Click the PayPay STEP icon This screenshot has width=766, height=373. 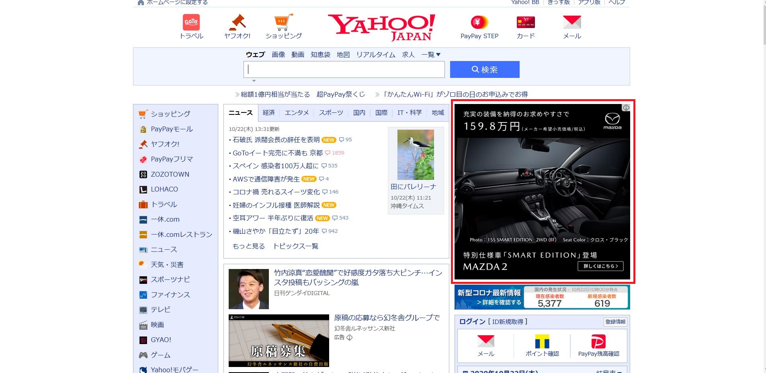(478, 23)
